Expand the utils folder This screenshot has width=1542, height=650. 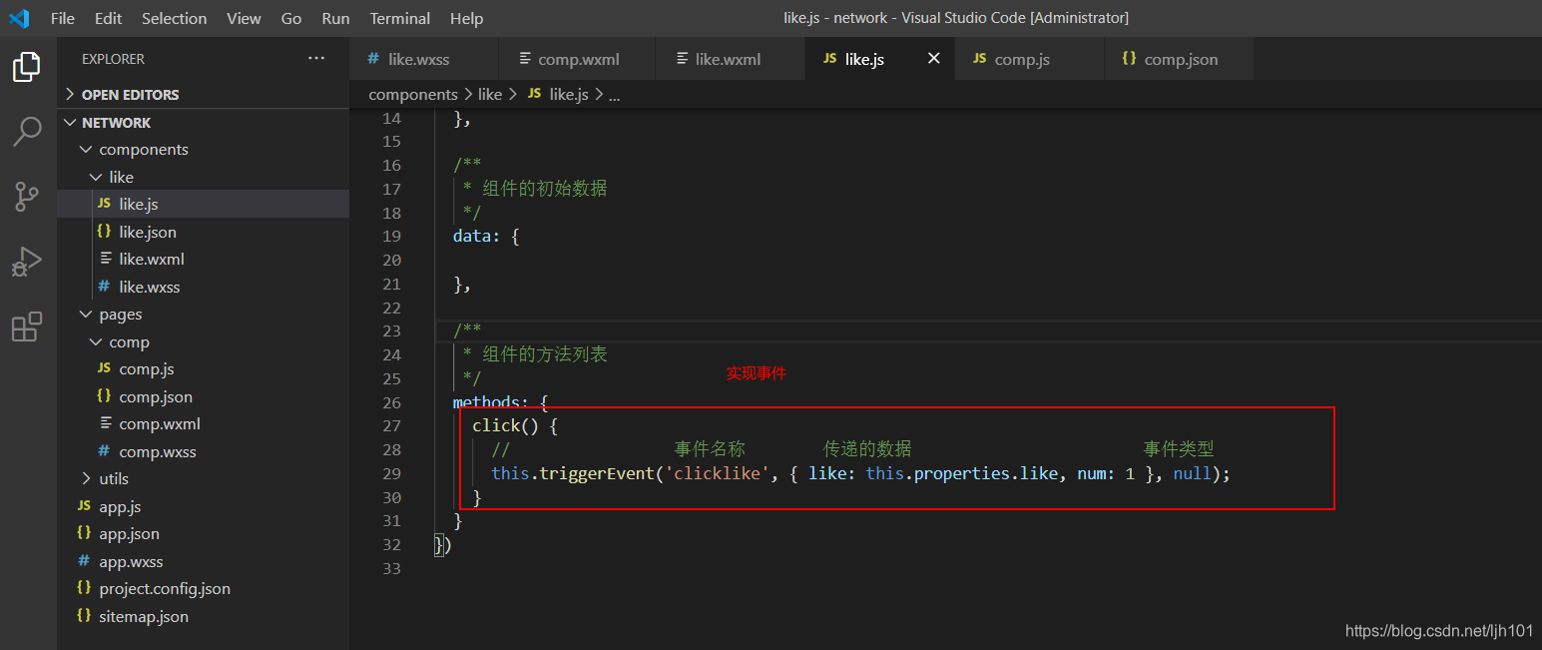203,478
